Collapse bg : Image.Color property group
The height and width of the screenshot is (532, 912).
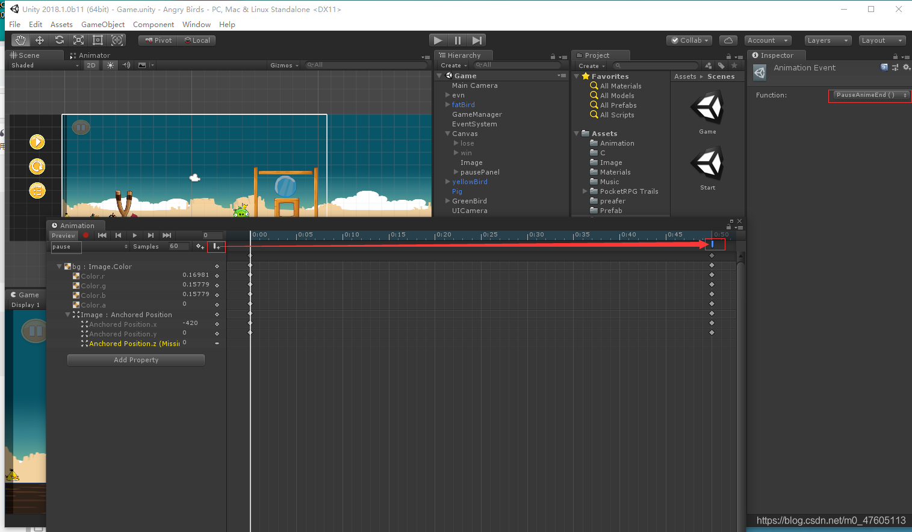click(x=59, y=267)
